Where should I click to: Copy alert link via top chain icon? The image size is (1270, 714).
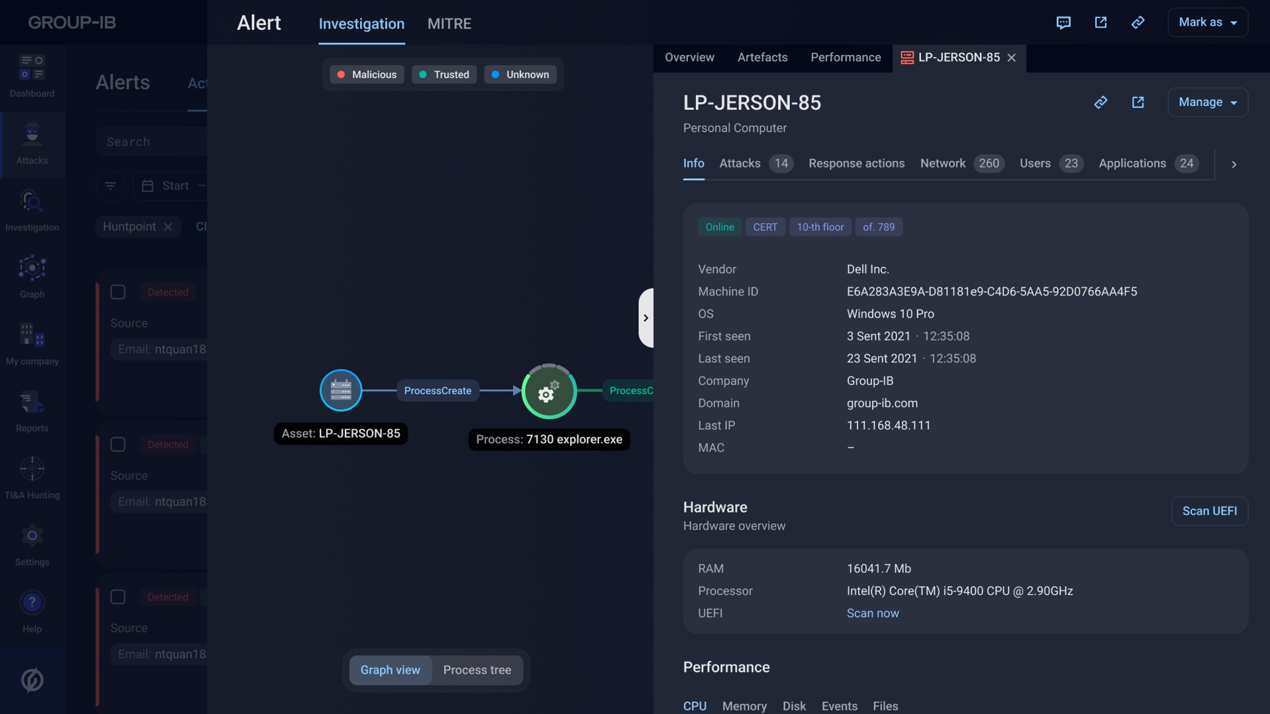1137,23
